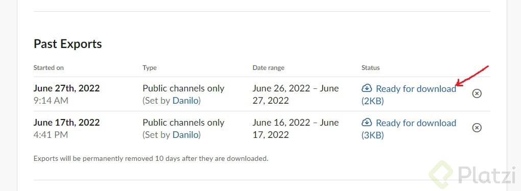Click the cloud download icon for June 17th export
The height and width of the screenshot is (191, 521).
click(x=367, y=123)
